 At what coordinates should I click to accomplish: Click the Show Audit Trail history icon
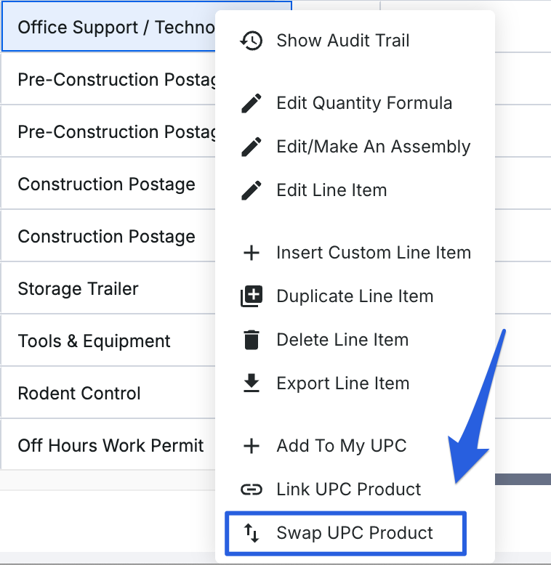click(x=251, y=41)
